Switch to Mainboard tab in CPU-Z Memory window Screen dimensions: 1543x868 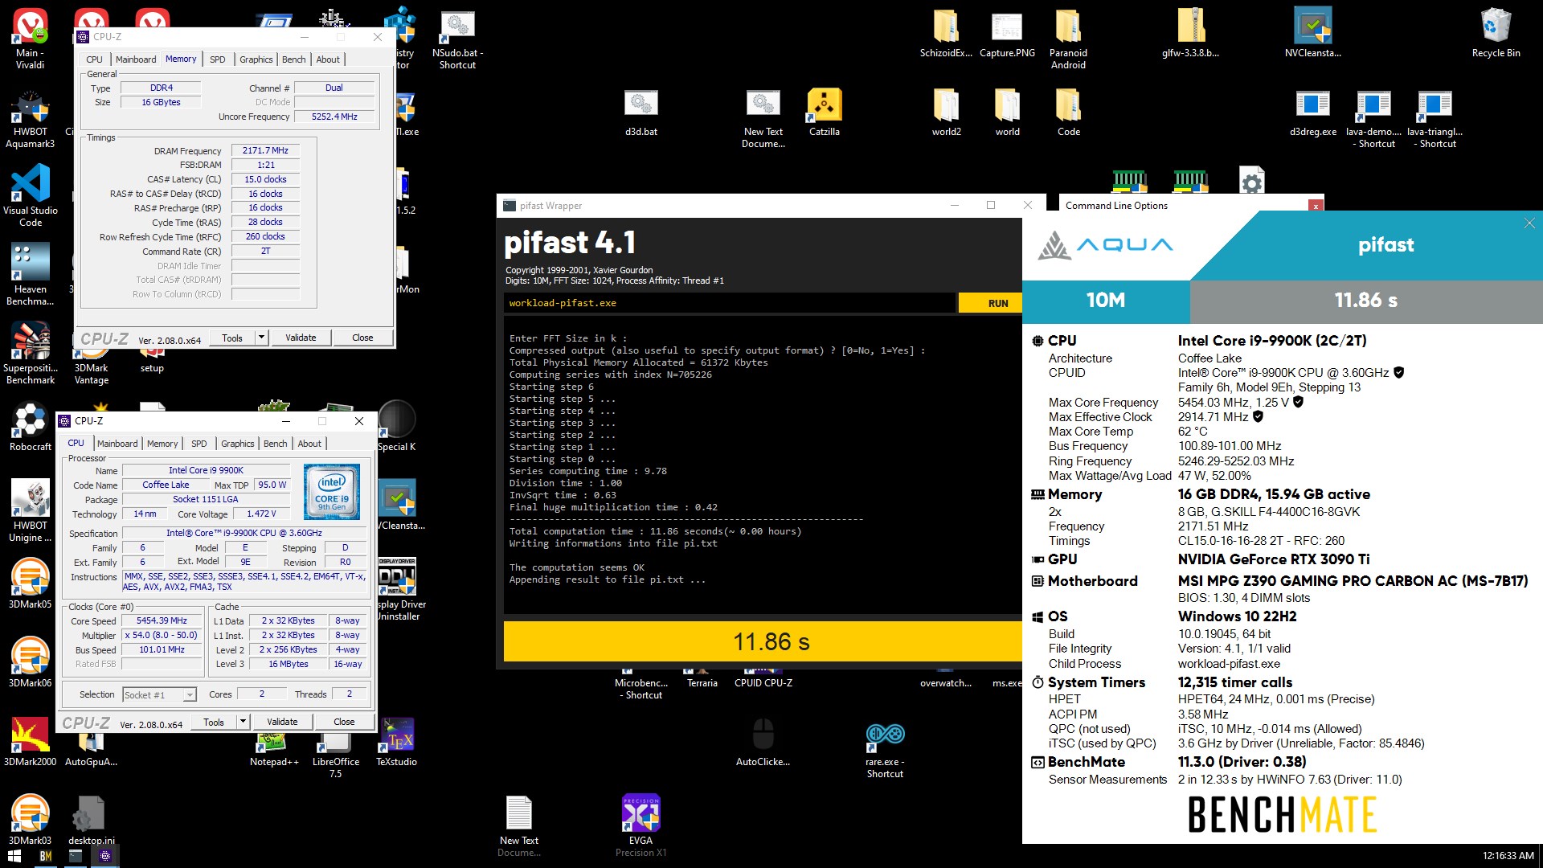(x=136, y=59)
